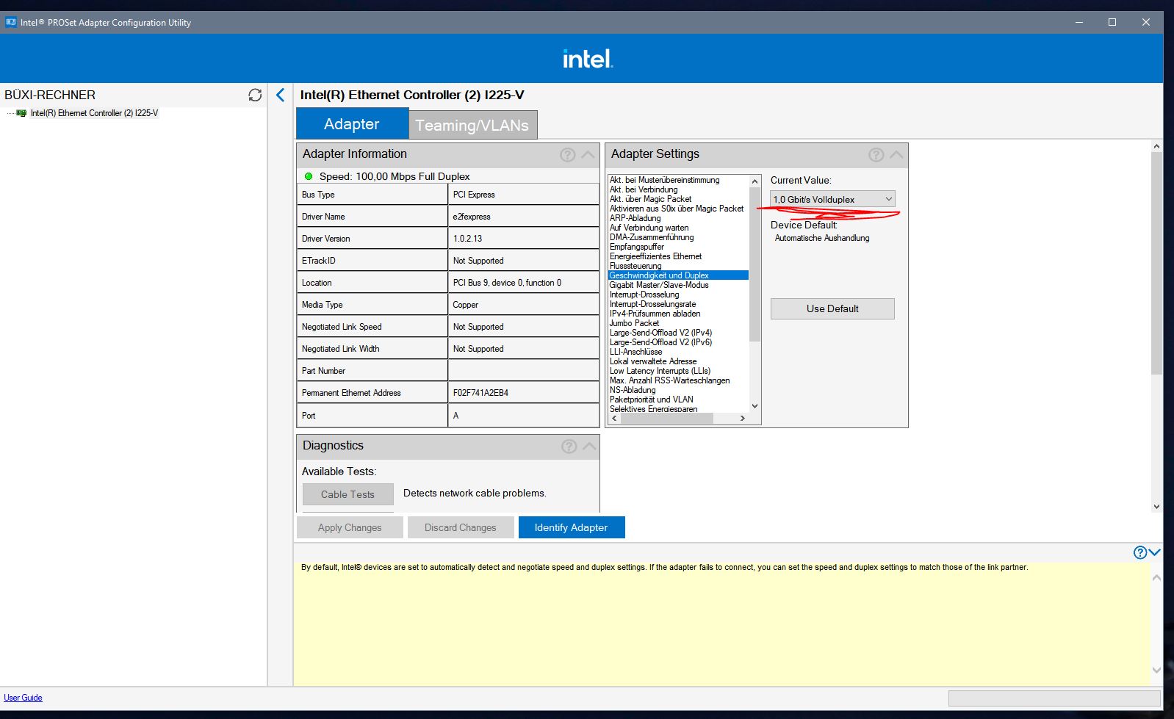The height and width of the screenshot is (719, 1174).
Task: Select 'Interrupt-Drosselung' setting
Action: 644,295
